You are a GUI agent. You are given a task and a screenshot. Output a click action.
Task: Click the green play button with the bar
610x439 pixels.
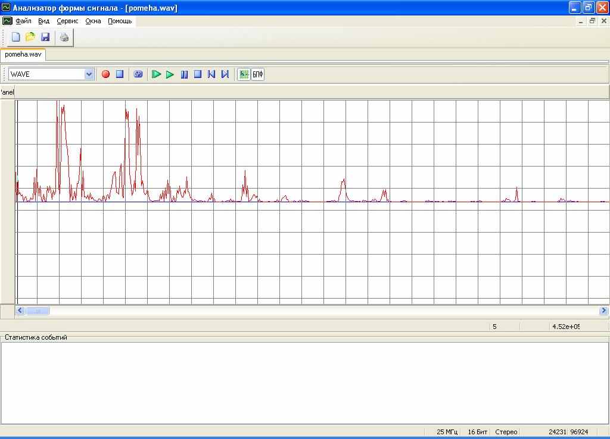point(157,74)
